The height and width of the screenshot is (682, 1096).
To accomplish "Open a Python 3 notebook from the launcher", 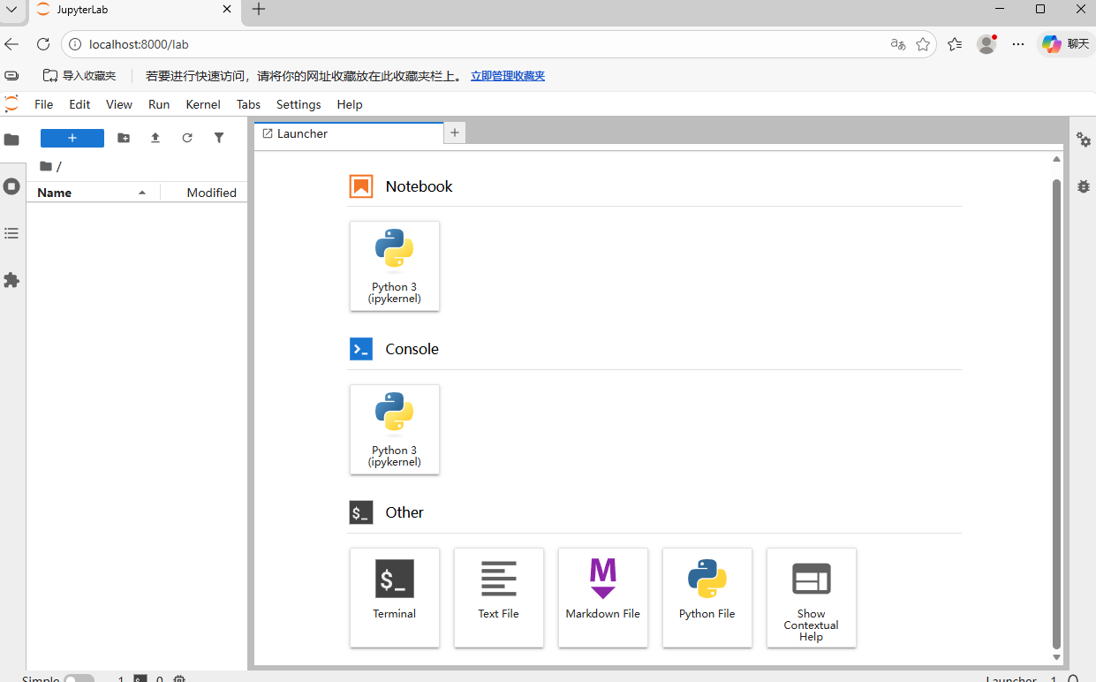I will pyautogui.click(x=394, y=266).
